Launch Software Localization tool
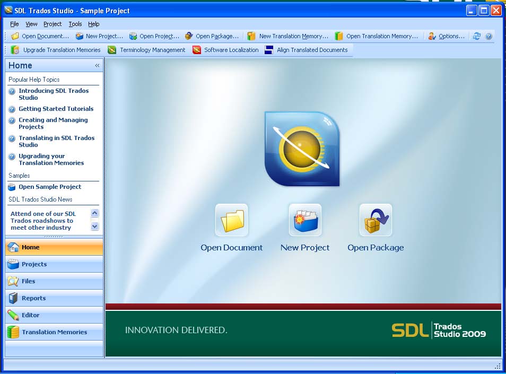This screenshot has width=506, height=374. 225,50
